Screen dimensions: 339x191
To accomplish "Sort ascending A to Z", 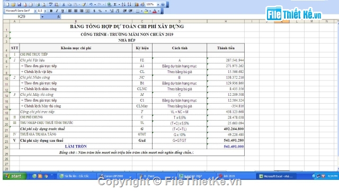I will [123, 5].
